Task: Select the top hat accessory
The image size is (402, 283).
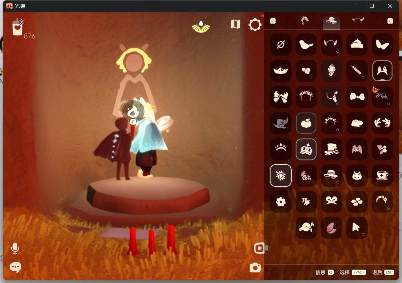Action: click(x=331, y=149)
